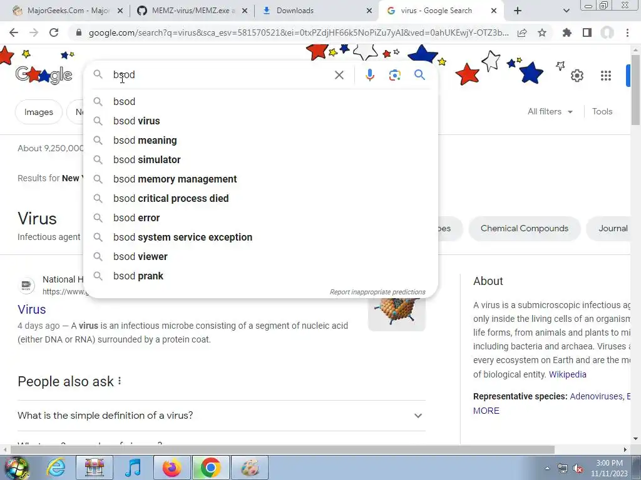This screenshot has height=480, width=641.
Task: Open Google Lens image search icon
Action: tap(394, 75)
